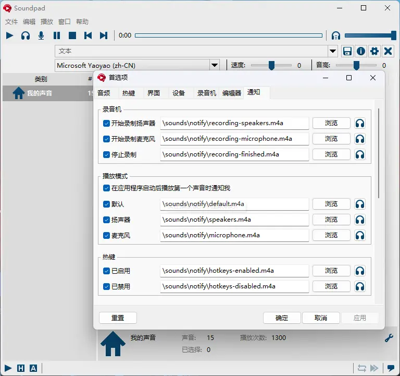The height and width of the screenshot is (376, 400).
Task: Preview hotkeys-enabled.m4a with its headphones icon
Action: pyautogui.click(x=360, y=271)
